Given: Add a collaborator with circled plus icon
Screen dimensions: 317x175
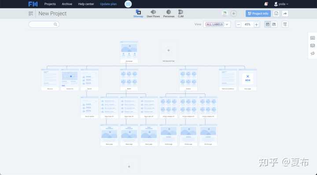Looking at the screenshot, I should point(233,14).
